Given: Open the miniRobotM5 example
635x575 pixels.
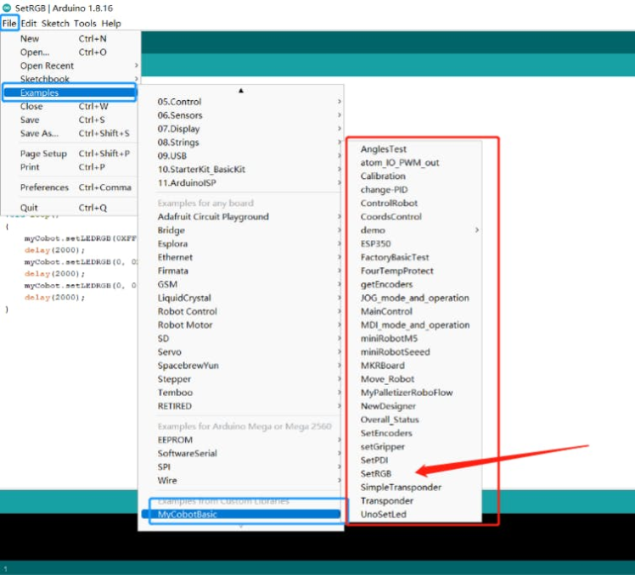Looking at the screenshot, I should [414, 338].
